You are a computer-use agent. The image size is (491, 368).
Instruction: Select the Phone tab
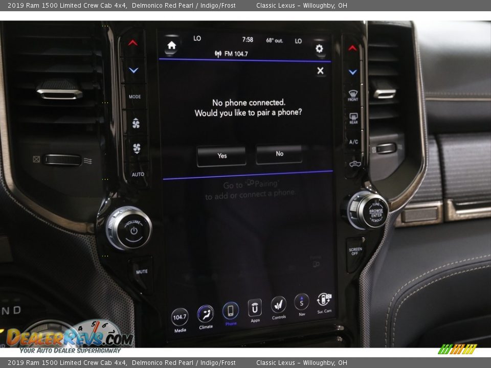tap(231, 314)
